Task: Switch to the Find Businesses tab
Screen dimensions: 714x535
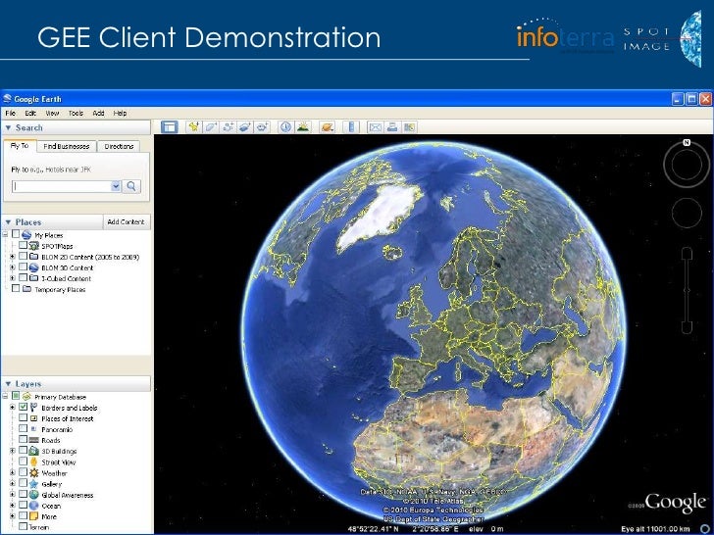Action: pos(68,146)
